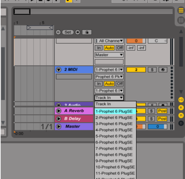Choose 7-Prophet 6 PlugSE in the list
Image resolution: width=185 pixels, height=179 pixels.
(x=115, y=149)
